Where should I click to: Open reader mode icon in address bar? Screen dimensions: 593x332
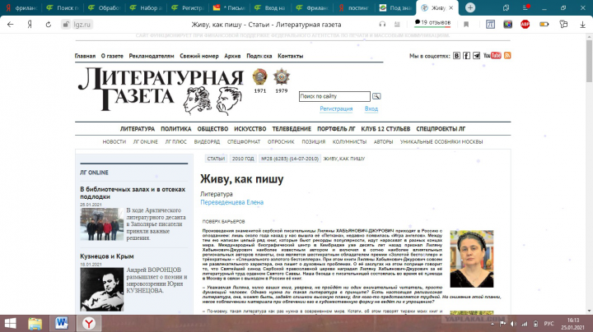click(397, 24)
